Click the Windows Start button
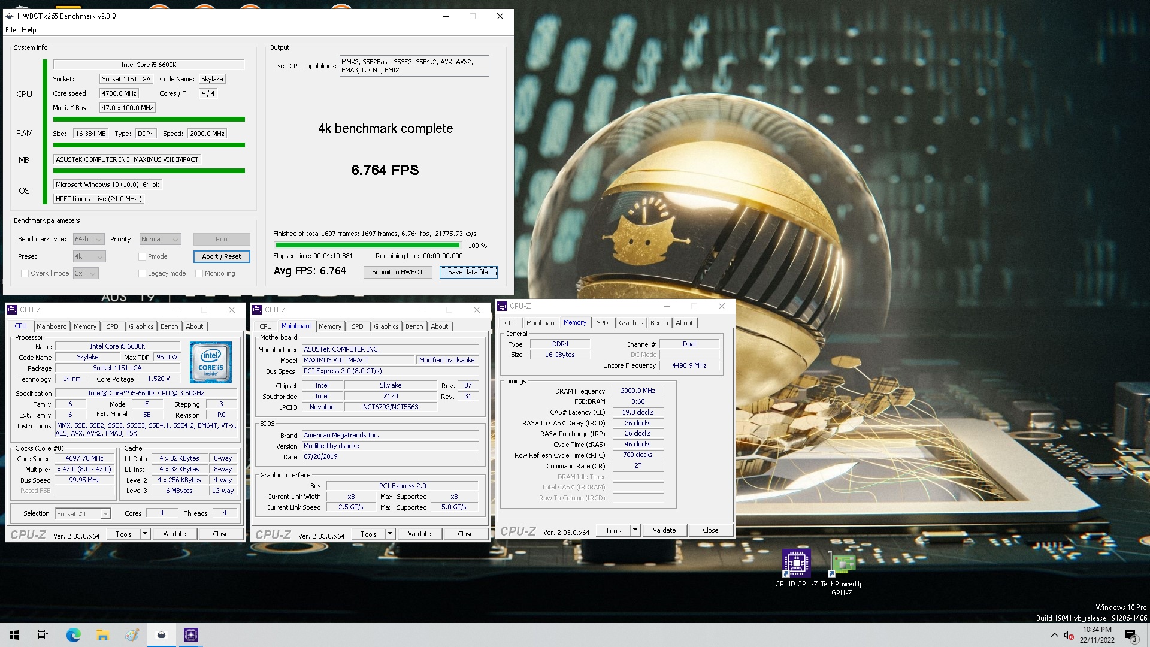The width and height of the screenshot is (1150, 647). tap(14, 635)
